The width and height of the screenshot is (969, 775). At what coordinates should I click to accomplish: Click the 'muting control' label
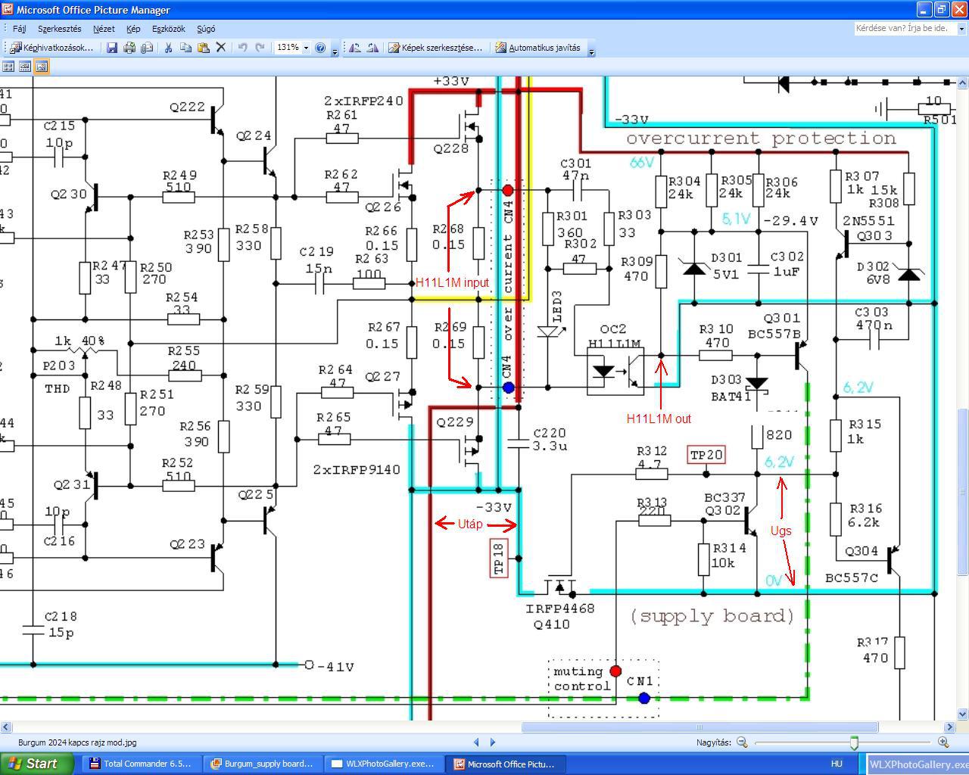coord(581,679)
